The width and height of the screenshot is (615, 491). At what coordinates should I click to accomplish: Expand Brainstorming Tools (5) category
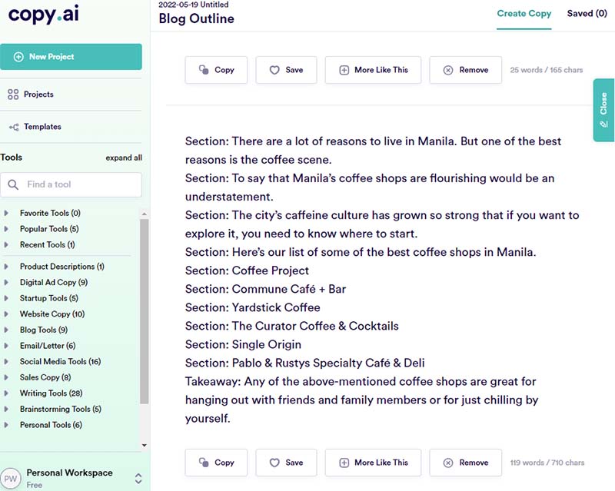6,409
